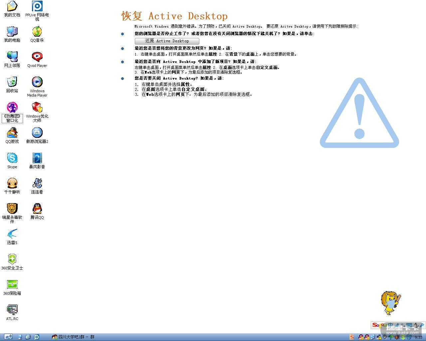Open the PPLive 网络电视 desktop shortcut

coord(37,11)
